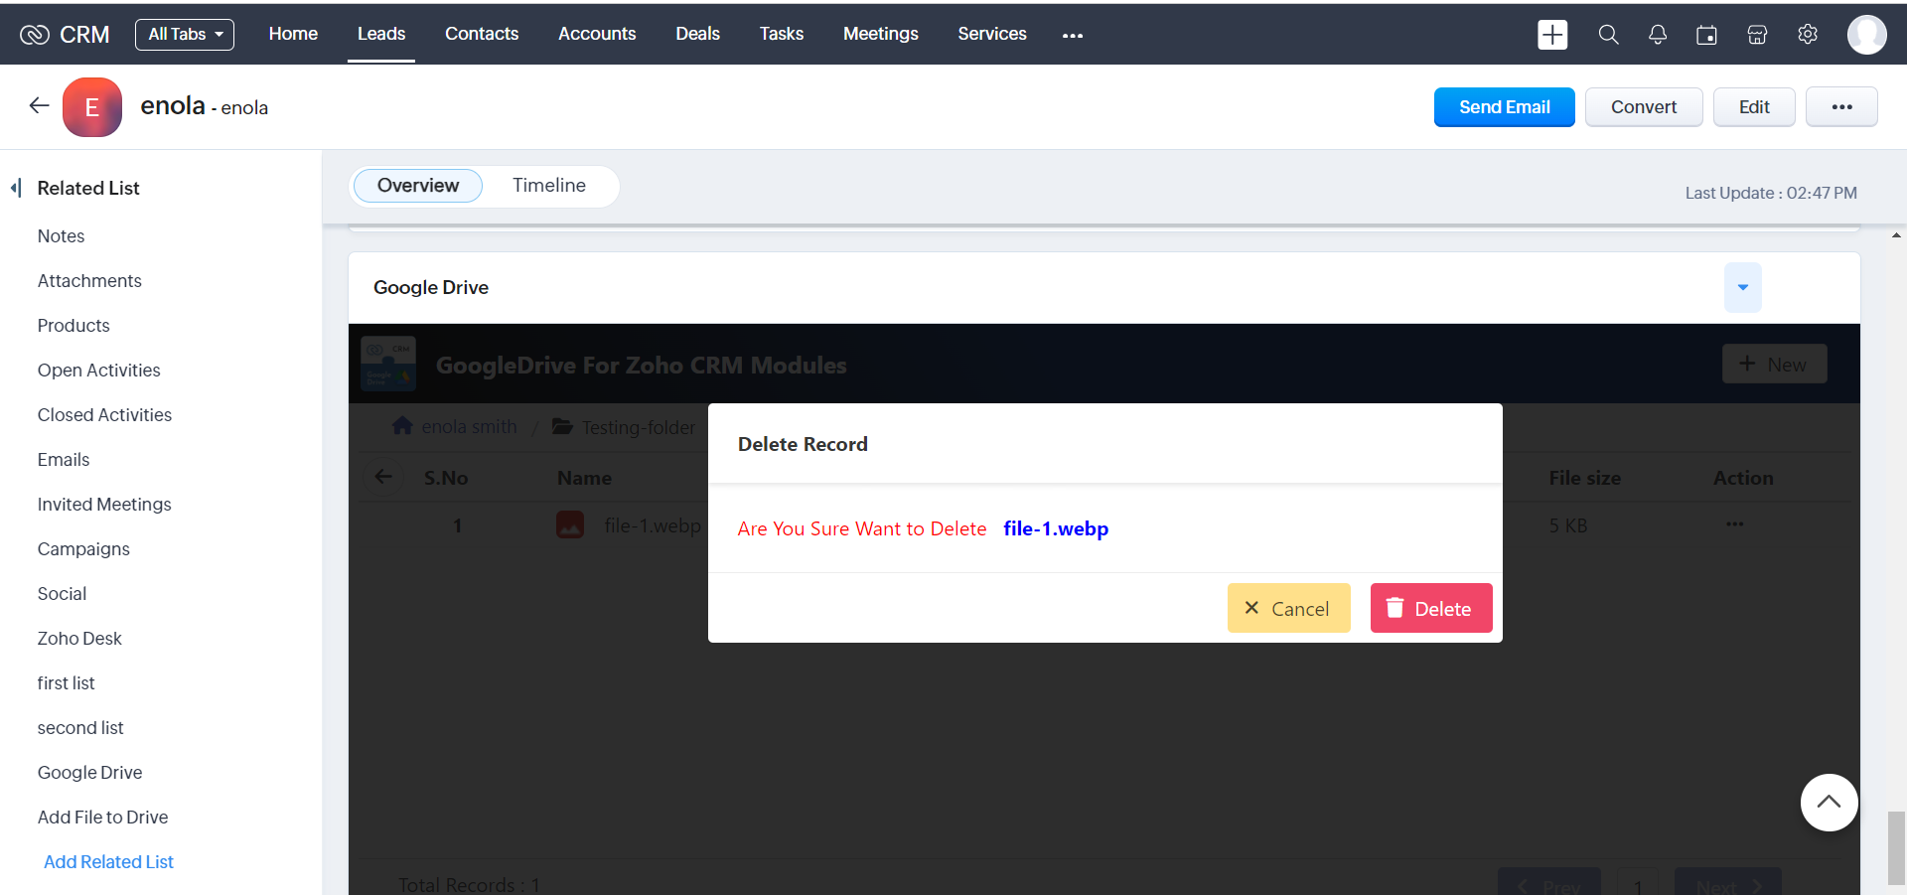Cancel the Delete Record dialog
Image resolution: width=1907 pixels, height=895 pixels.
click(x=1288, y=609)
